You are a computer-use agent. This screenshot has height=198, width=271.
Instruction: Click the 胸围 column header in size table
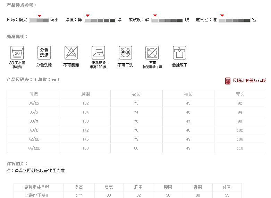tap(85, 94)
